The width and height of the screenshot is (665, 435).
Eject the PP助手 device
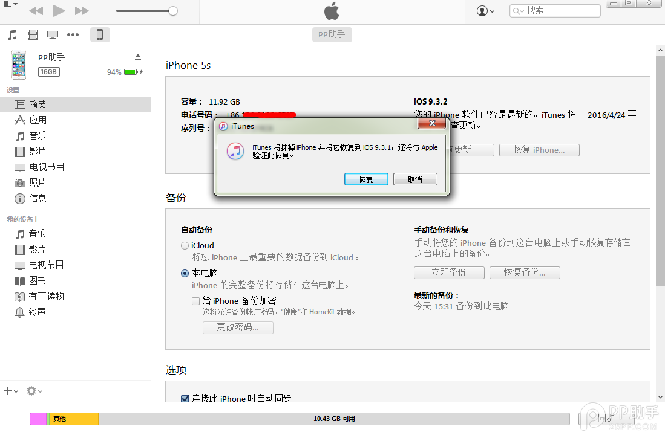point(137,57)
